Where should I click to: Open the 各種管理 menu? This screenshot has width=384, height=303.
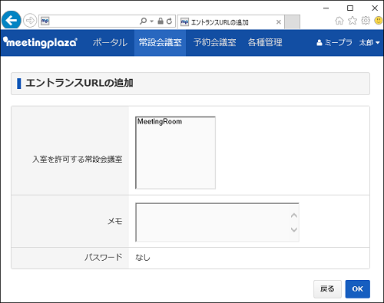point(265,43)
